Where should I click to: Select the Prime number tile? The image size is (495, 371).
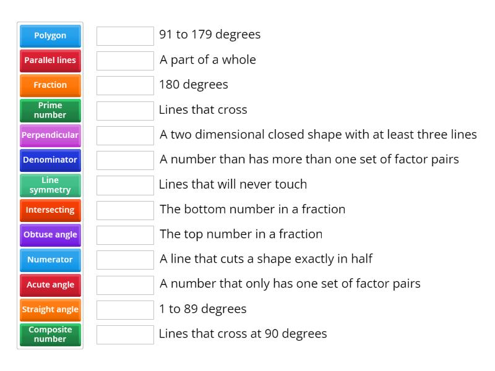click(x=49, y=110)
